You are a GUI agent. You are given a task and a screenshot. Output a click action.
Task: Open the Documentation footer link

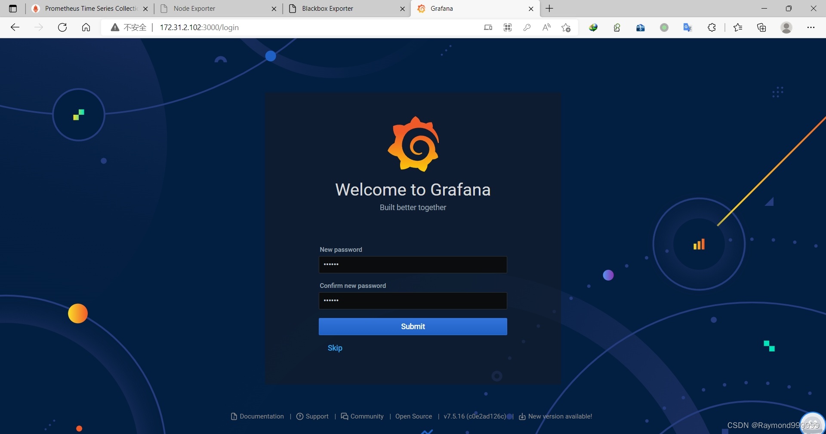pyautogui.click(x=257, y=416)
